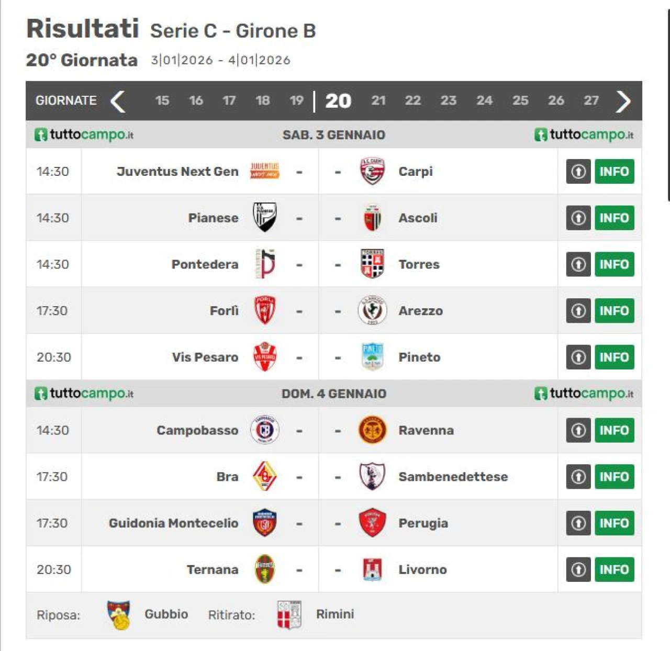This screenshot has width=670, height=651.
Task: Click circular arrow icon for Ternana-Livorno match
Action: click(578, 569)
